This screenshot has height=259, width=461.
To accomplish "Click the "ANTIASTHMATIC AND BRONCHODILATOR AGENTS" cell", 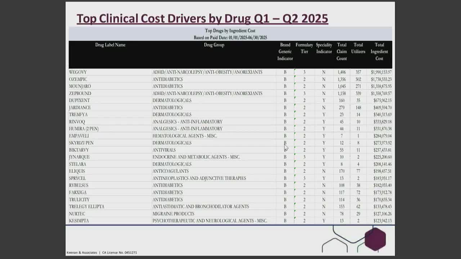I will click(x=201, y=206).
